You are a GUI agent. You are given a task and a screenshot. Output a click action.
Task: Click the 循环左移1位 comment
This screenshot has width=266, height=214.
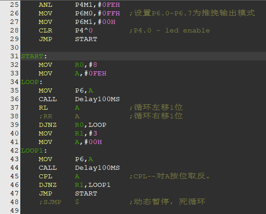(156, 108)
